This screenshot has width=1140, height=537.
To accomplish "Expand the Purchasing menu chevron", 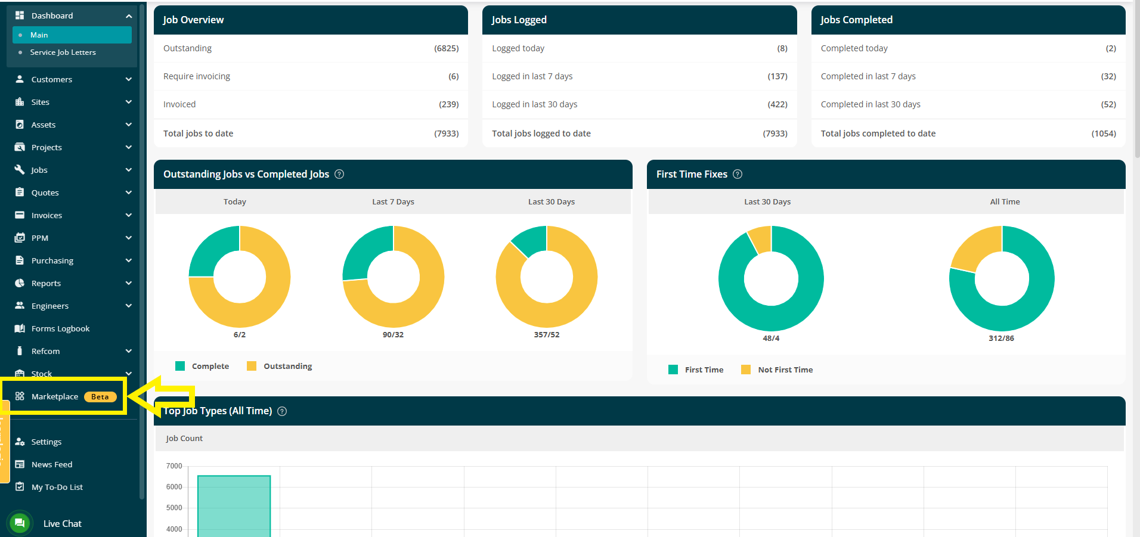I will (x=129, y=260).
